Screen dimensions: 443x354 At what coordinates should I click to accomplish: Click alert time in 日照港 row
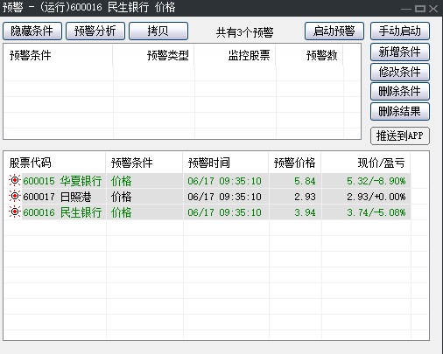(x=224, y=197)
